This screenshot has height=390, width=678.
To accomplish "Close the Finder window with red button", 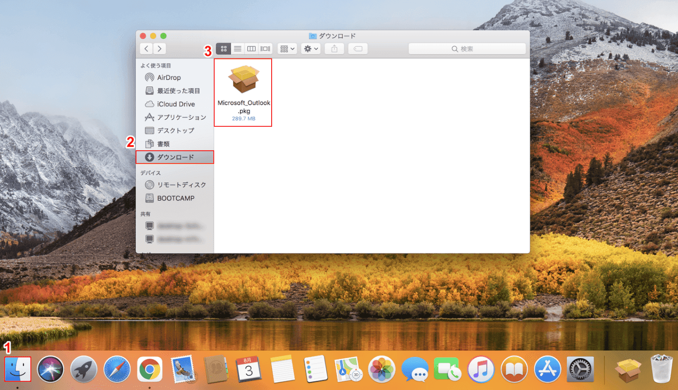I will 143,36.
